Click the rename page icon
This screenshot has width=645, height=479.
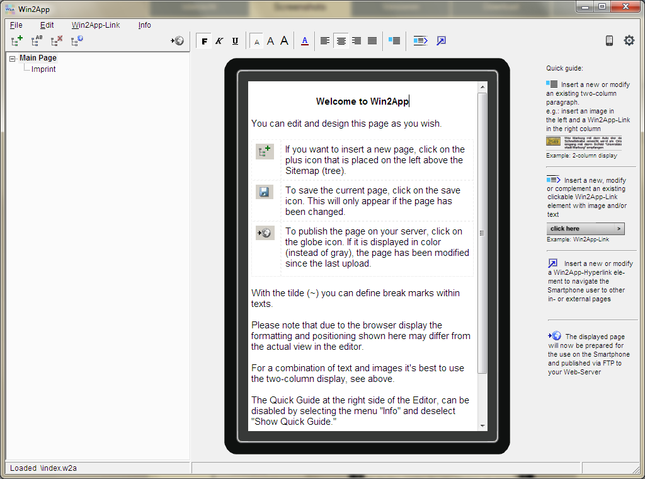(x=37, y=41)
